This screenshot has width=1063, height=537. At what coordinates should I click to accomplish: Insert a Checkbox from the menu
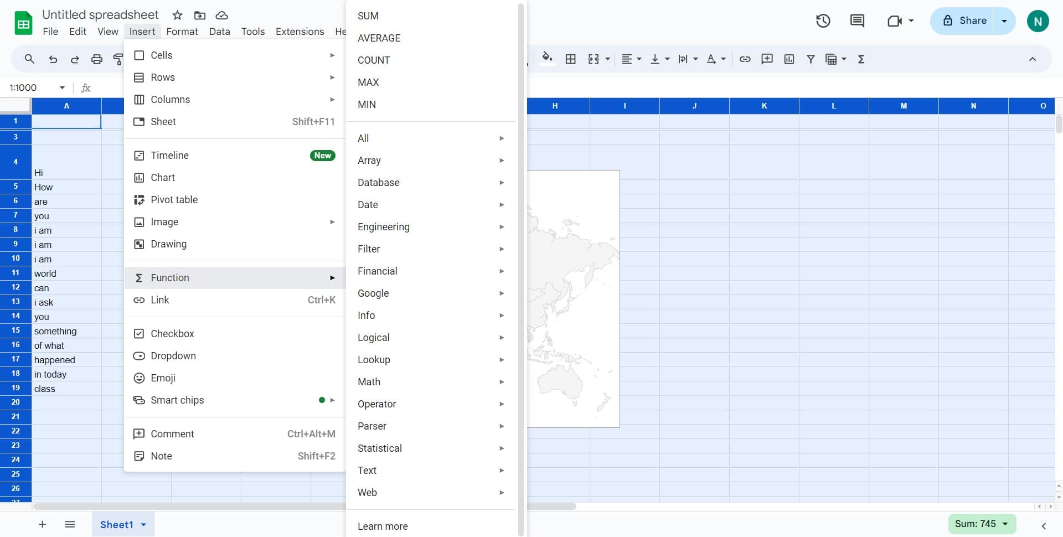point(172,334)
